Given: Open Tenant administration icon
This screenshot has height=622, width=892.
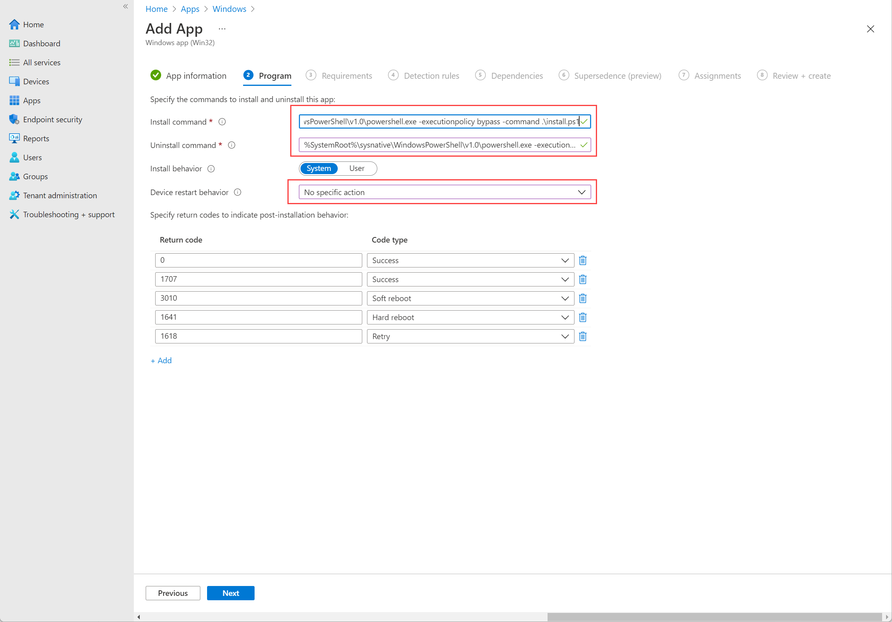Looking at the screenshot, I should point(14,195).
